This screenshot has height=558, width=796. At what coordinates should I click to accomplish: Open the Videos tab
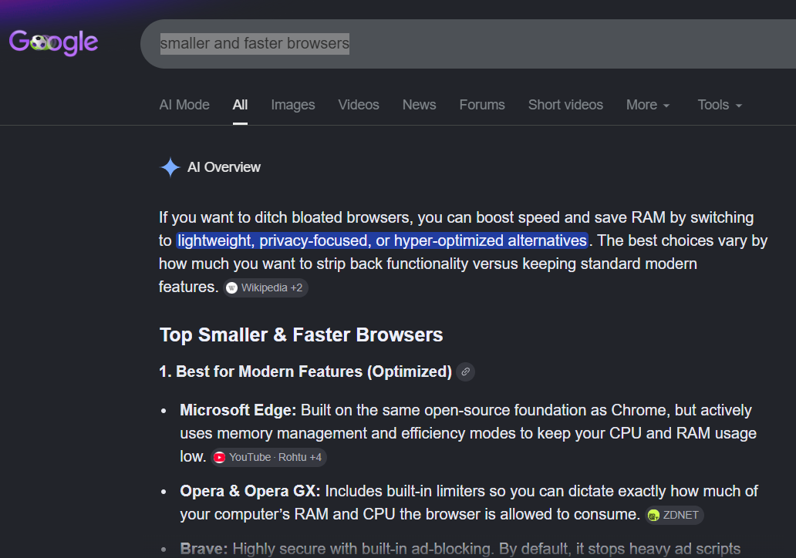[x=359, y=105]
